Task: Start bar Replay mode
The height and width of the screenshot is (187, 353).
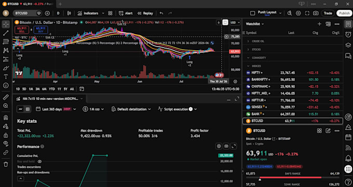Action: pos(145,13)
